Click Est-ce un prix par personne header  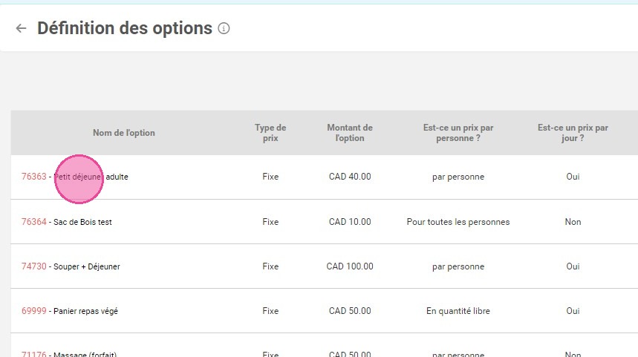click(458, 133)
